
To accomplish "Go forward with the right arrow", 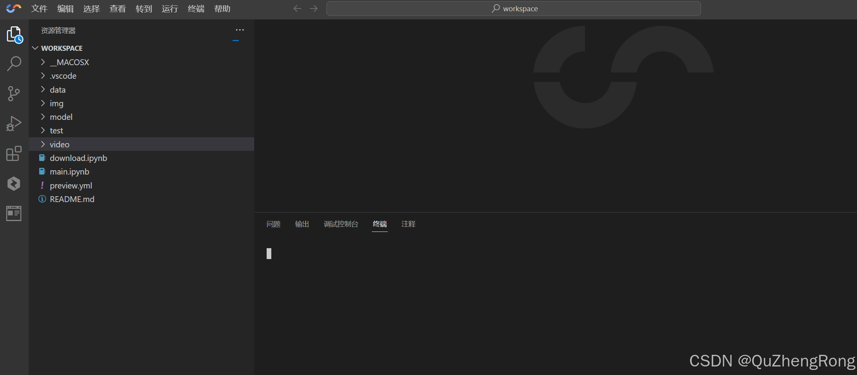I will point(314,9).
